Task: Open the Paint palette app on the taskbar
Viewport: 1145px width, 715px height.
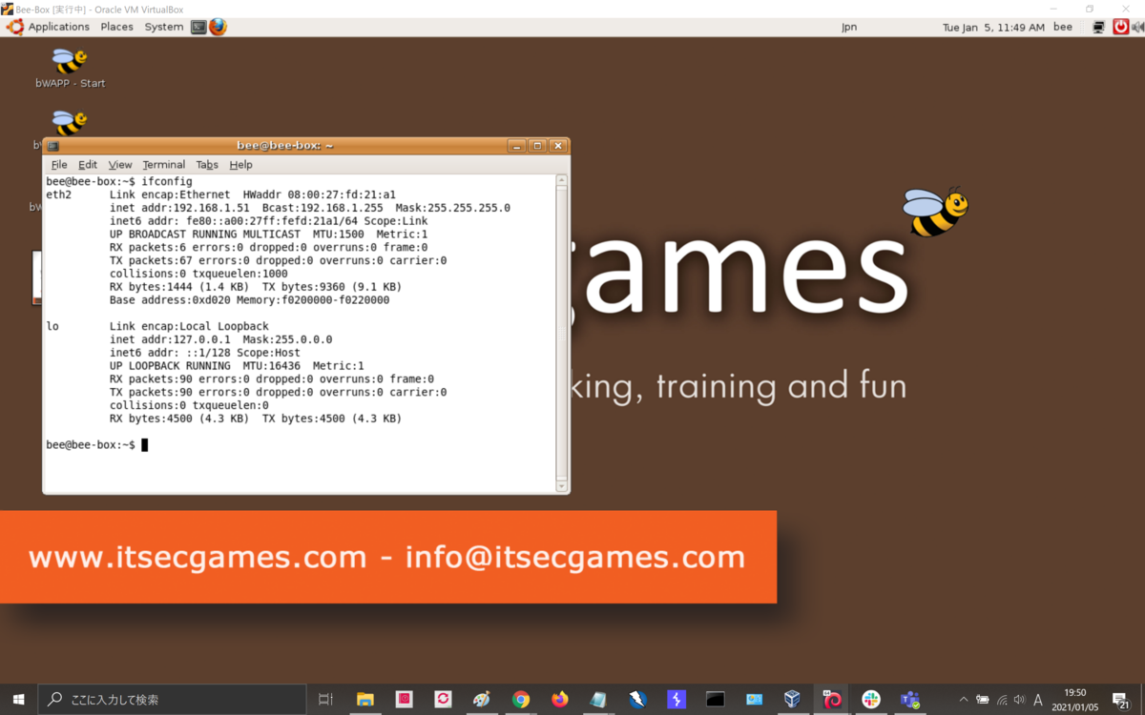Action: pos(482,699)
